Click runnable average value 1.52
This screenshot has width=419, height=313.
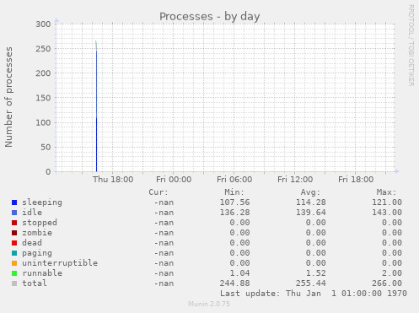[x=316, y=273]
